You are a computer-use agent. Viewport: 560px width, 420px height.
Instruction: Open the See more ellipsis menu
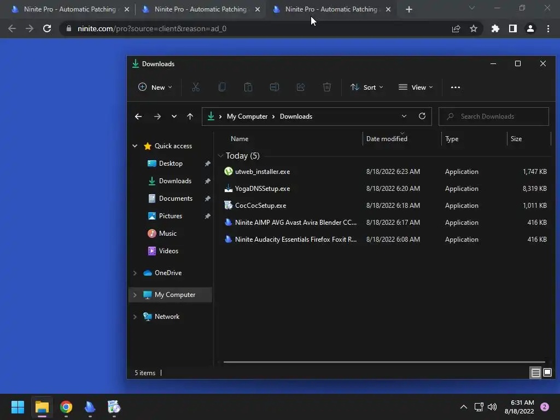click(x=456, y=87)
